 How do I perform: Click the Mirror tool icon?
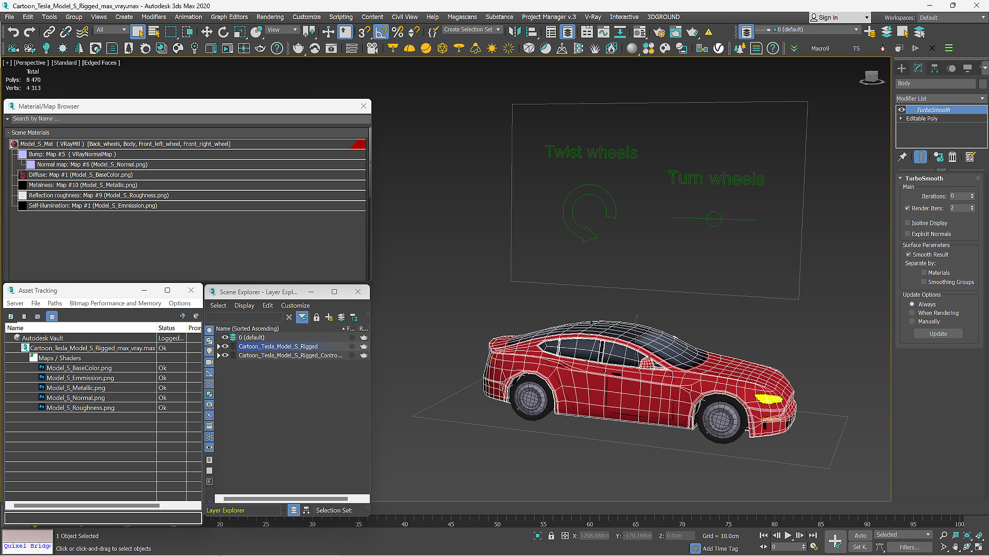click(x=514, y=32)
